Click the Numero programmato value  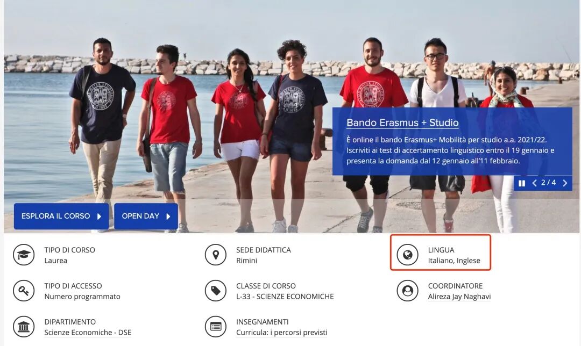point(82,297)
